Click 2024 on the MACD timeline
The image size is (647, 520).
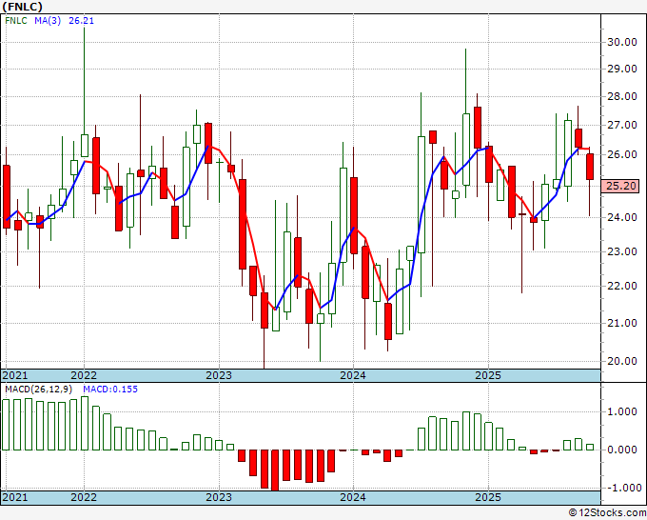(353, 497)
